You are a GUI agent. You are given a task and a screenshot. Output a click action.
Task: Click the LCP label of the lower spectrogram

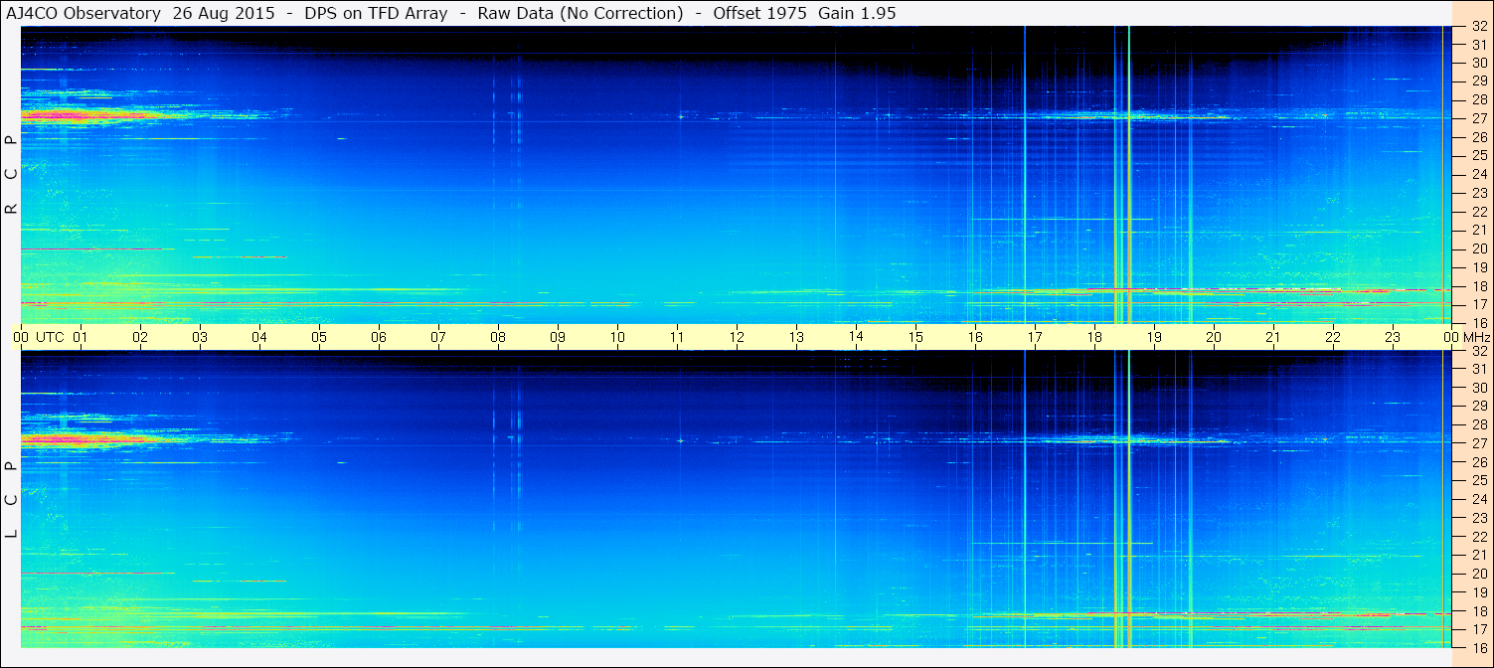(11, 500)
